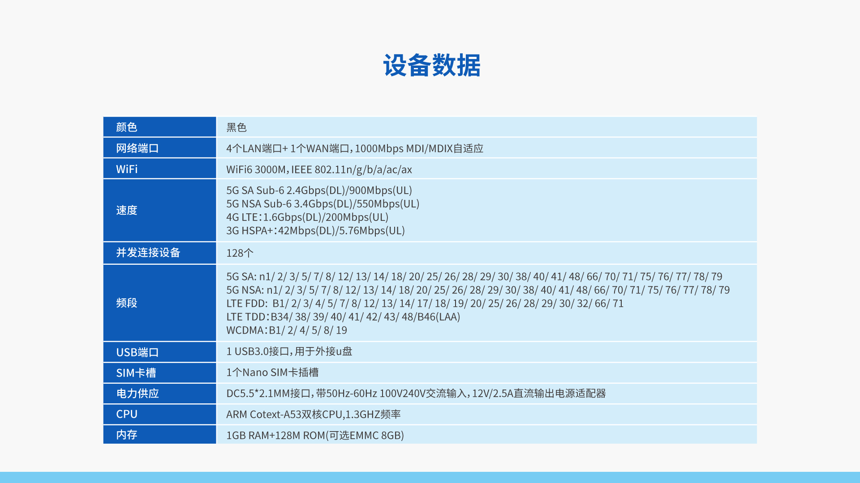
Task: Click the 5G SA Sub-6 2.4Gbps line
Action: point(319,191)
